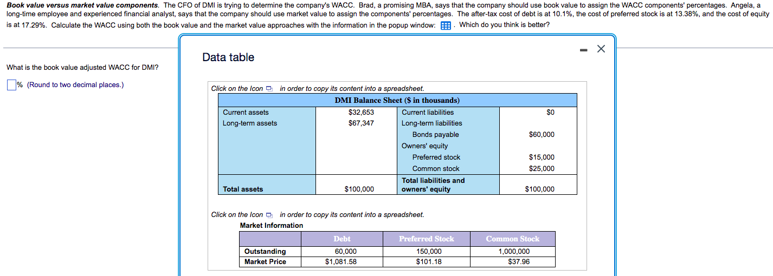Minimize the Data table popup
The image size is (773, 276).
pyautogui.click(x=585, y=49)
